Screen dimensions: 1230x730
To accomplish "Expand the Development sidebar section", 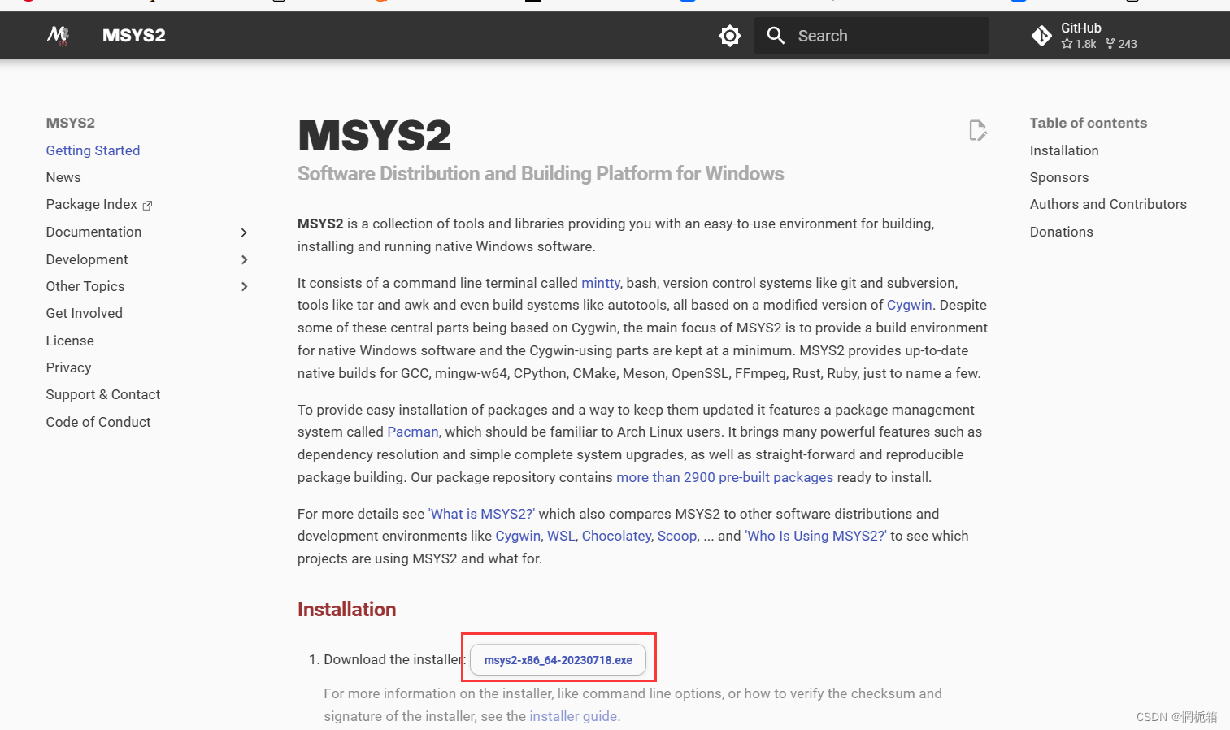I will pos(244,259).
